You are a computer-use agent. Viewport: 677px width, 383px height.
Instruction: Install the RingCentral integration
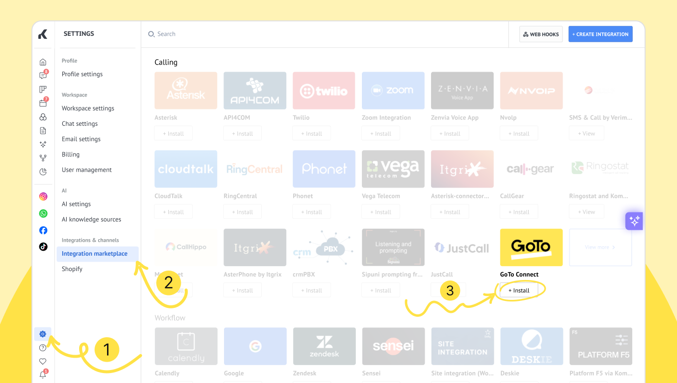click(242, 212)
